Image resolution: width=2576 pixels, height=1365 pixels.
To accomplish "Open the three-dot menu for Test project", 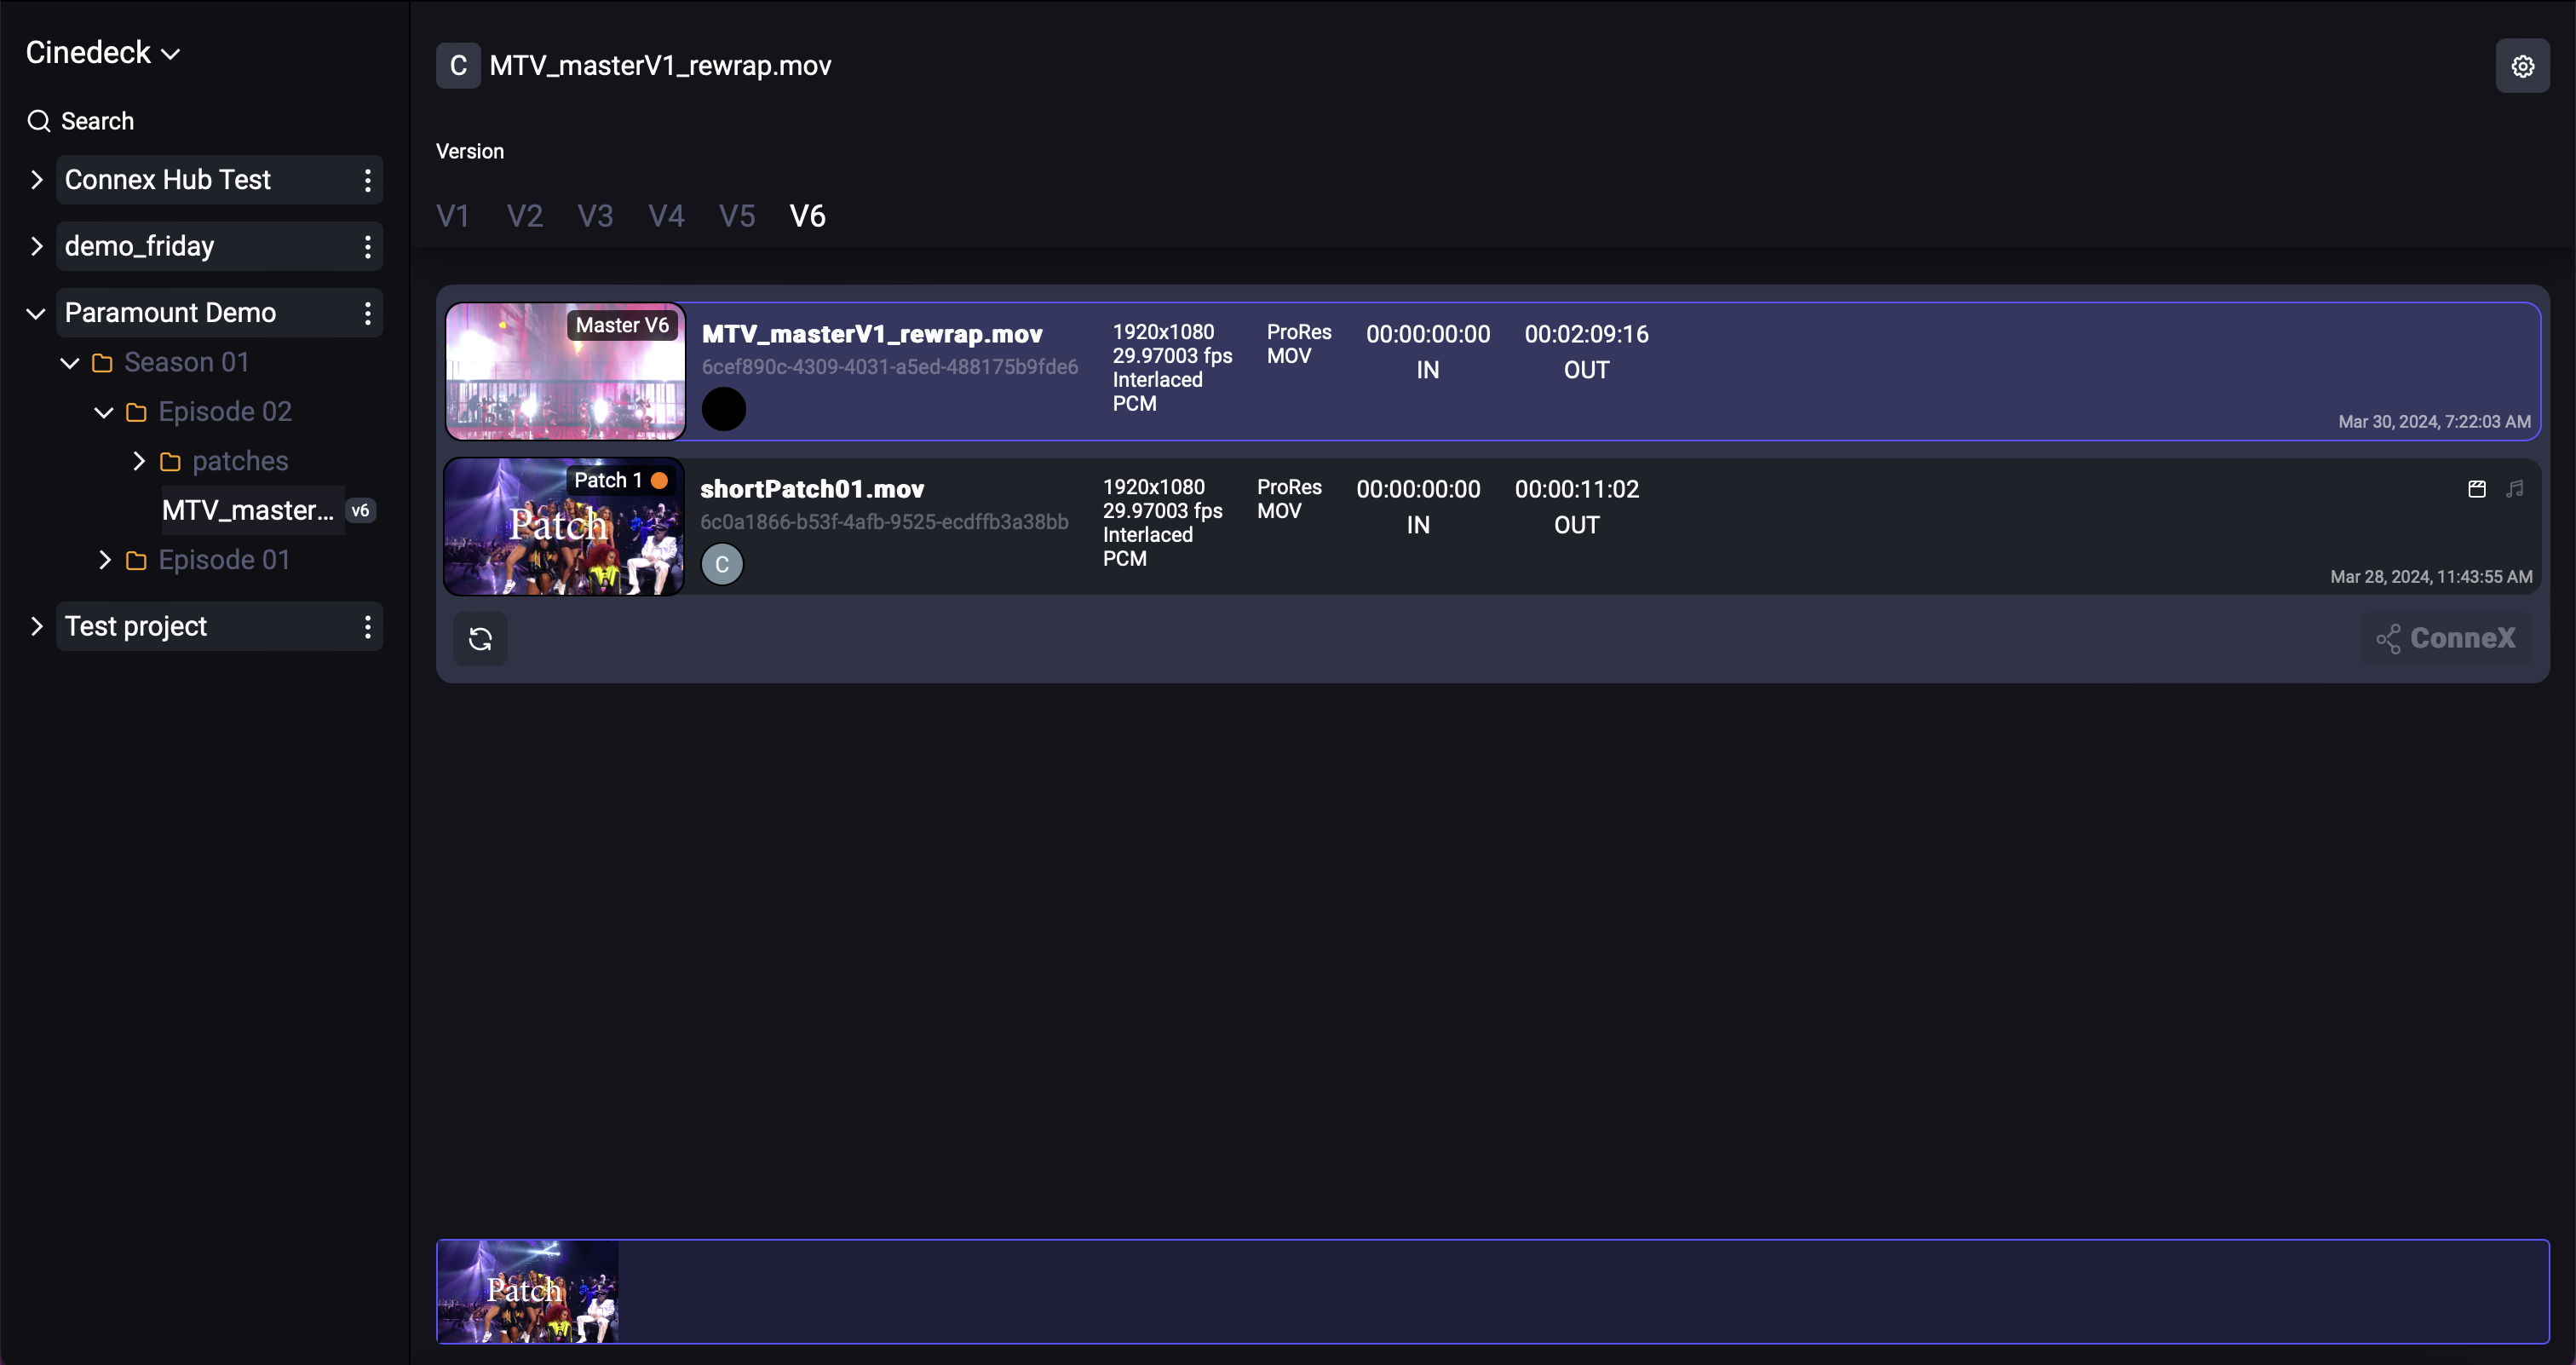I will point(367,627).
